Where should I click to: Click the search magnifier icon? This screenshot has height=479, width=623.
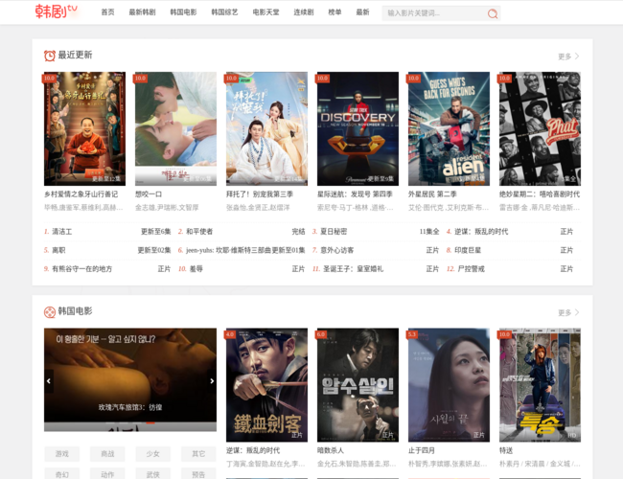[493, 14]
